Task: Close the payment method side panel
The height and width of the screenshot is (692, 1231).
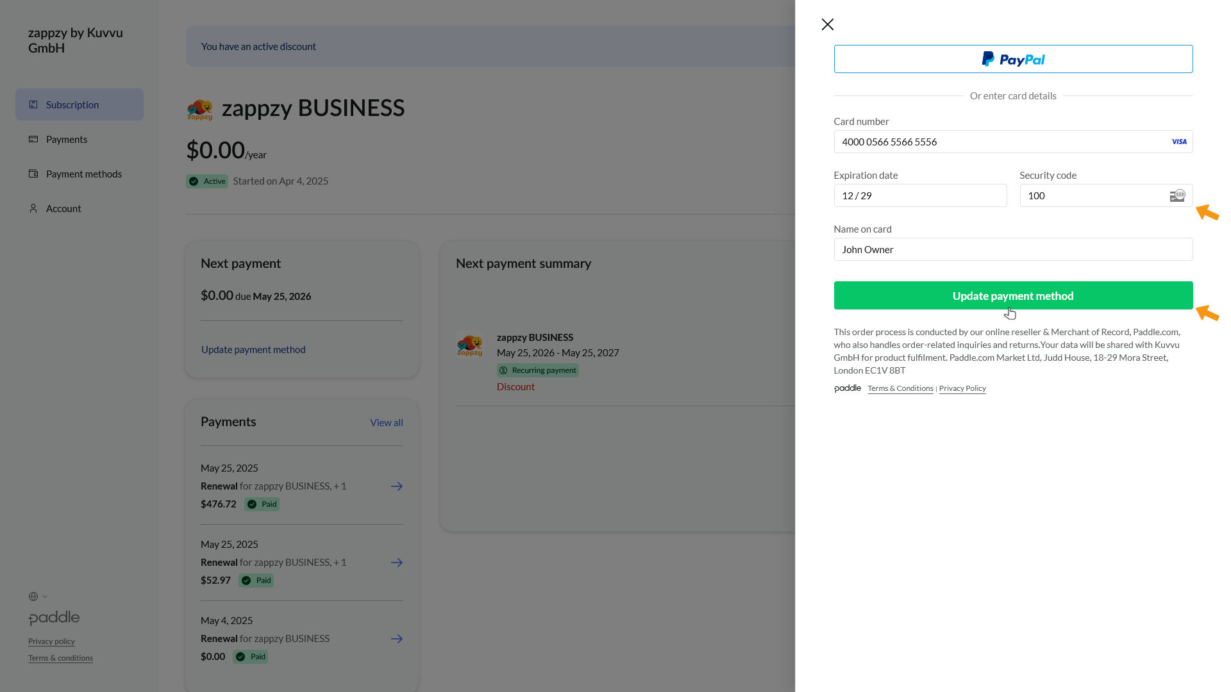Action: pos(827,24)
